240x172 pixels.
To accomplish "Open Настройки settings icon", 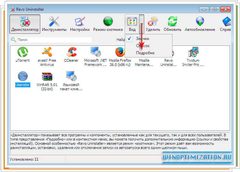I will click(x=80, y=24).
